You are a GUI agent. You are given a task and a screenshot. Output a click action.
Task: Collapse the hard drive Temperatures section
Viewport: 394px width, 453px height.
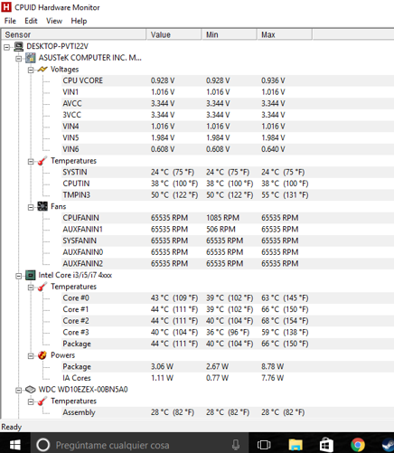(31, 401)
